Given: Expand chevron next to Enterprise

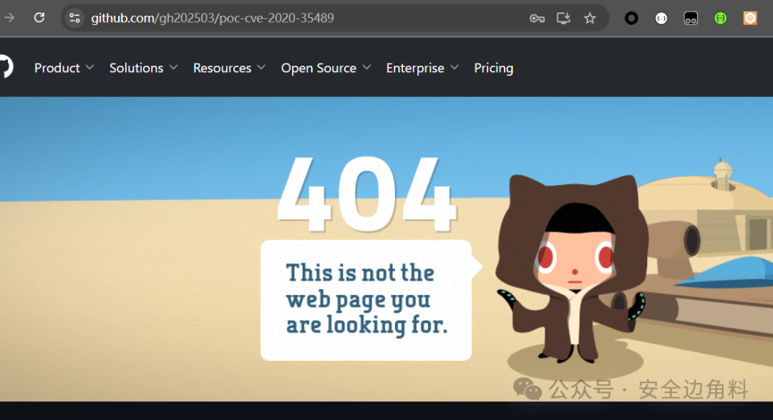Looking at the screenshot, I should click(454, 67).
